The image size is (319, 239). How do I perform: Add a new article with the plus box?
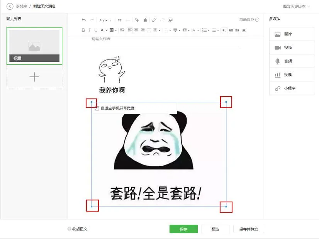pyautogui.click(x=34, y=77)
